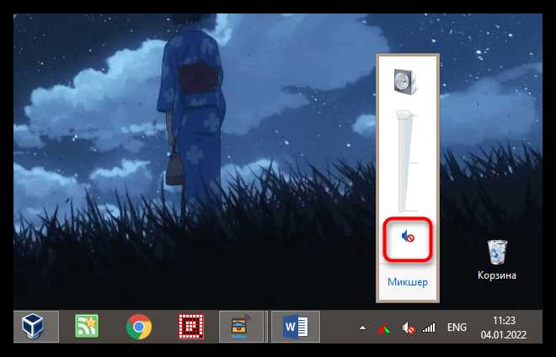Launch VirtualBox from the taskbar

pos(34,326)
